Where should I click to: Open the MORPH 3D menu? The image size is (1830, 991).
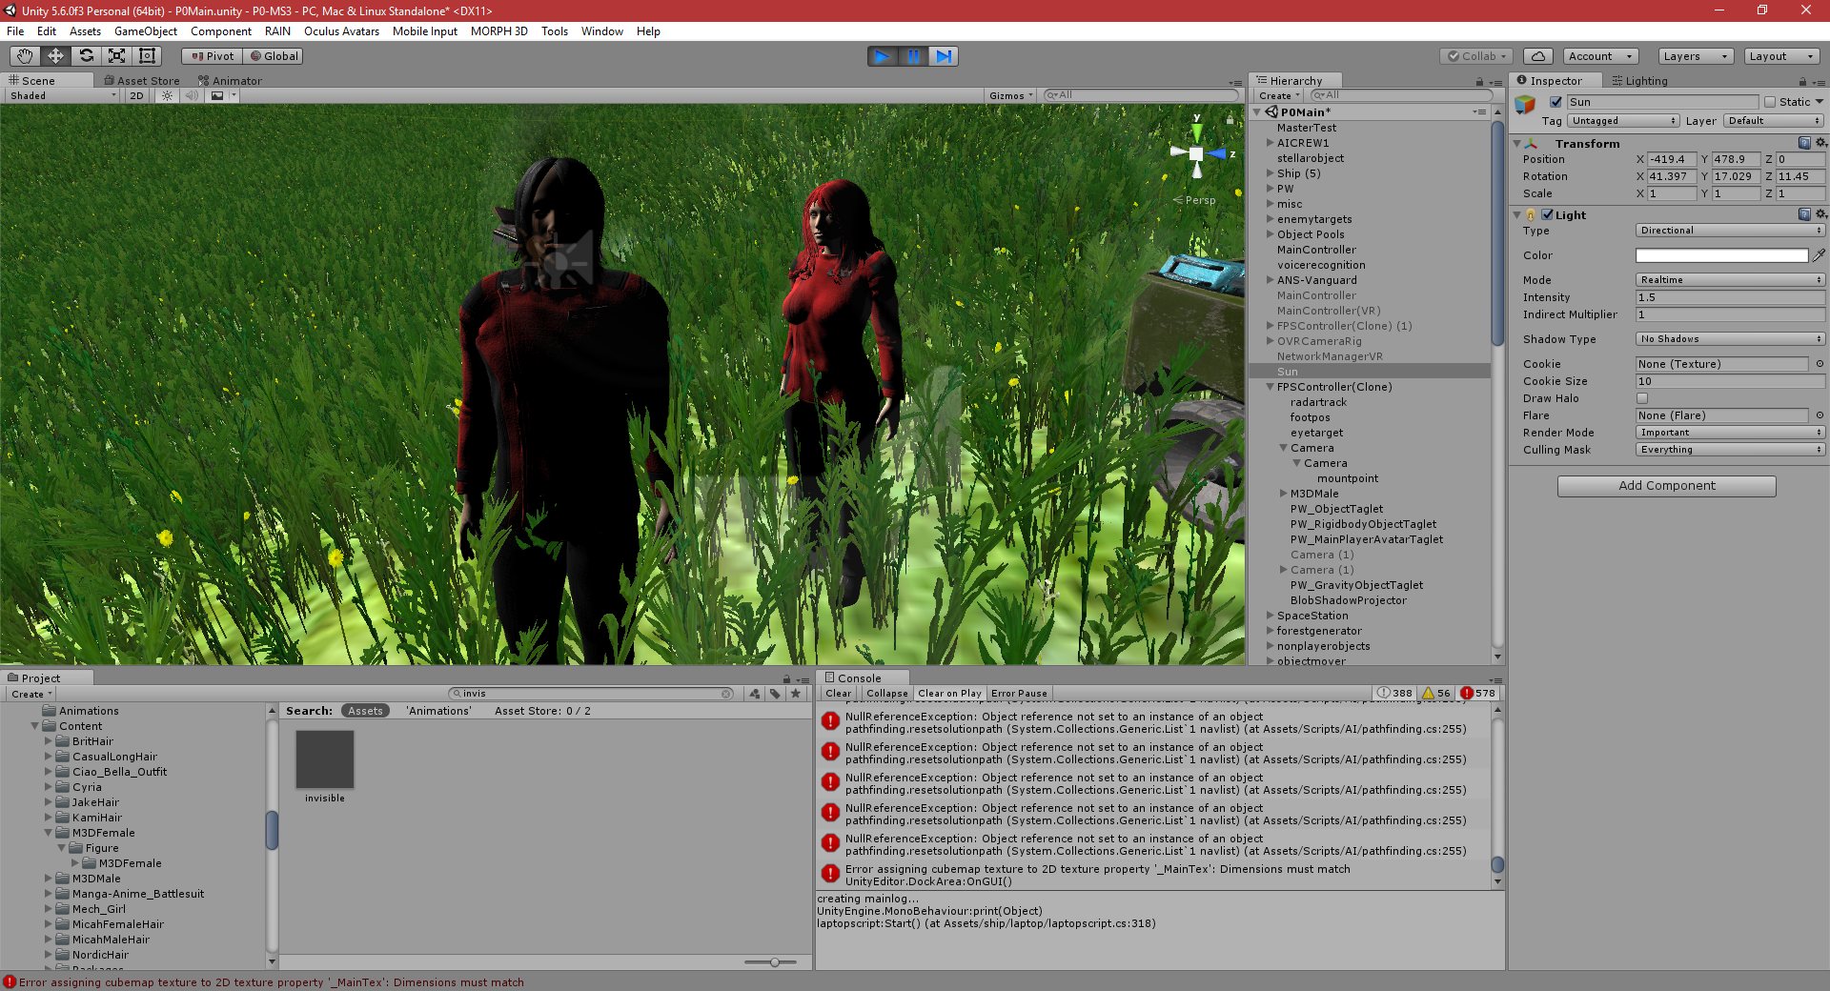499,31
